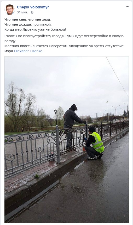Click the line 'Что мне снег, что мне зной'

pos(28,19)
